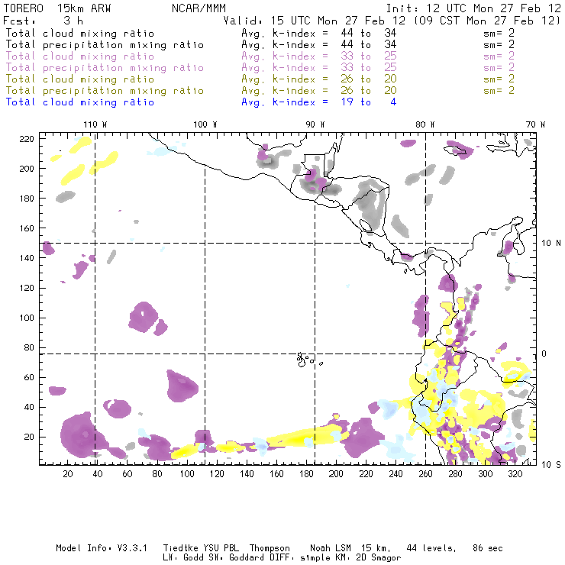Click black 'Avg. k-index = 44 to 34' for cloud row
This screenshot has width=565, height=565.
319,33
